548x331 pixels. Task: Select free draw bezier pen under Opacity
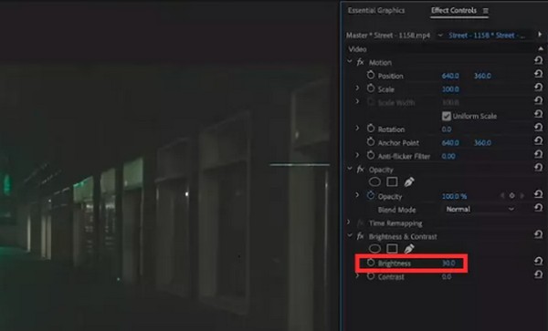pos(409,181)
